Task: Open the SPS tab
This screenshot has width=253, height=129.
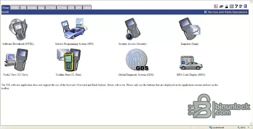Action: pyautogui.click(x=23, y=7)
